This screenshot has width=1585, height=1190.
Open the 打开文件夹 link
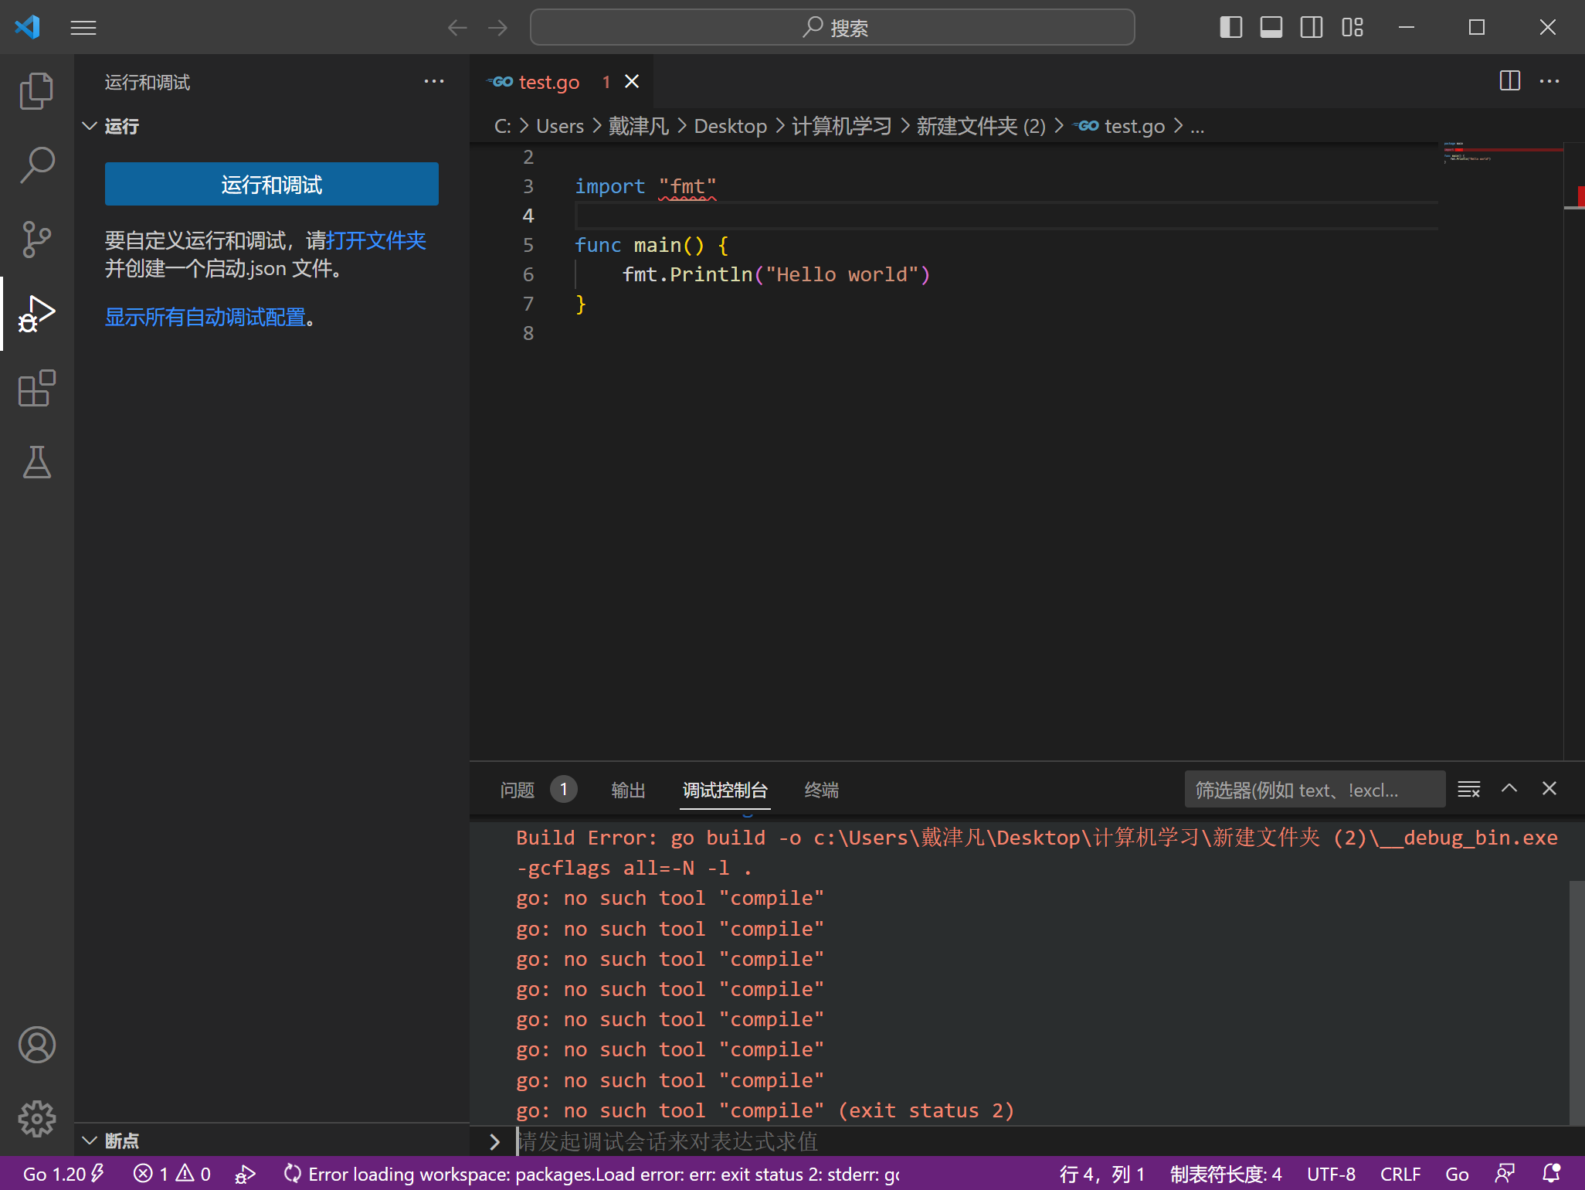[376, 240]
